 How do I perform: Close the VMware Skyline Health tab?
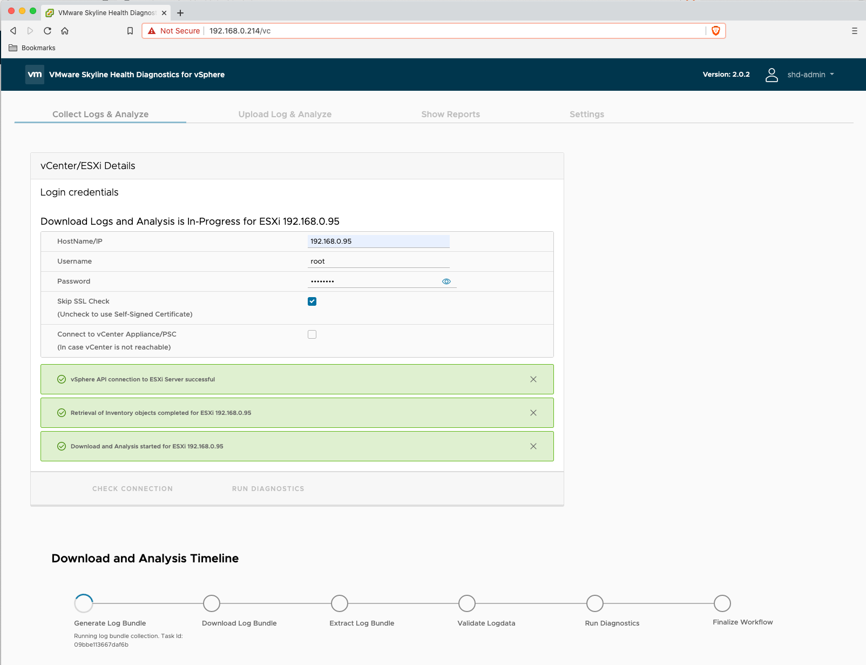pyautogui.click(x=164, y=13)
